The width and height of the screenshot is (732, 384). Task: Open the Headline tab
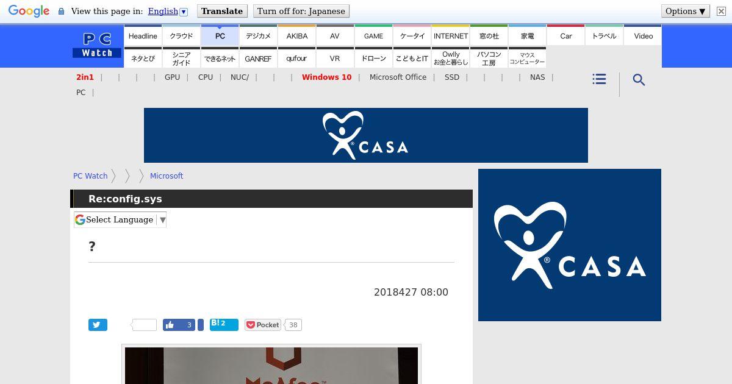point(143,36)
